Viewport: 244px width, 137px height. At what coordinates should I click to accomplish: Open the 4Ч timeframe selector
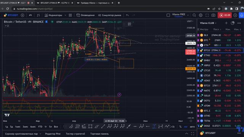point(30,15)
